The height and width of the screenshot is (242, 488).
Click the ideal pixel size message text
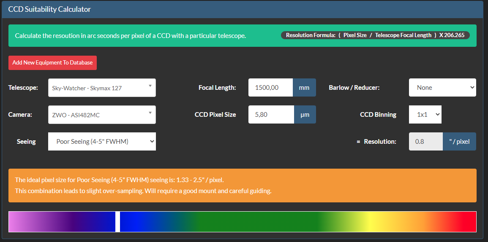point(119,180)
